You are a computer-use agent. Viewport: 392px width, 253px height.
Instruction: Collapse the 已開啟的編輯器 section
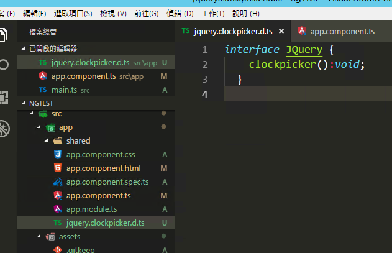tap(23, 48)
